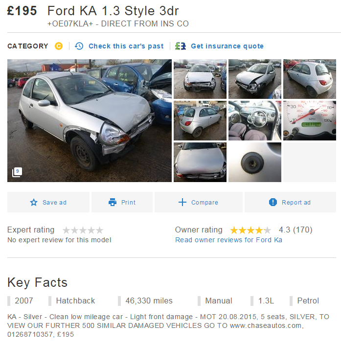Click the clock history icon
Viewport: 341px width, 347px height.
79,46
